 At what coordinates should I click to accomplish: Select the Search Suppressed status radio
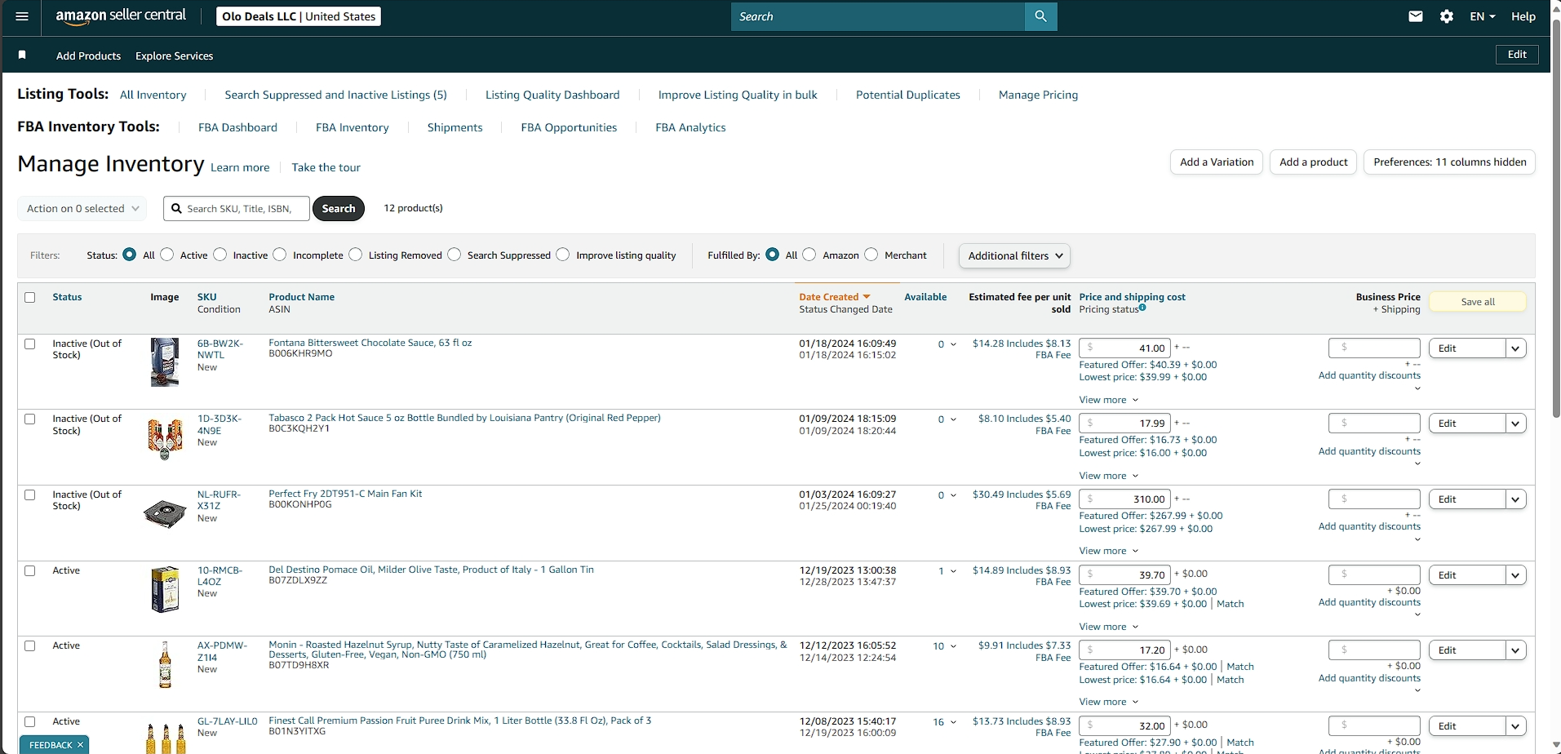click(x=455, y=255)
